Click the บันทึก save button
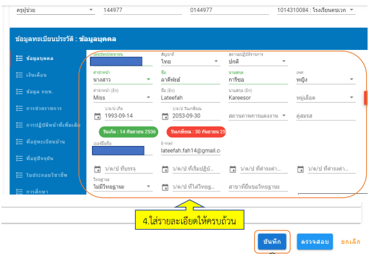This screenshot has height=254, width=375. 272,242
